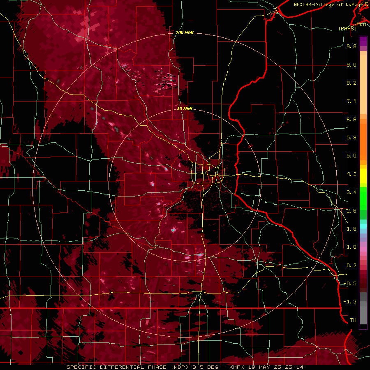The width and height of the screenshot is (370, 370).
Task: Select the 4.2 color scale value
Action: [351, 174]
